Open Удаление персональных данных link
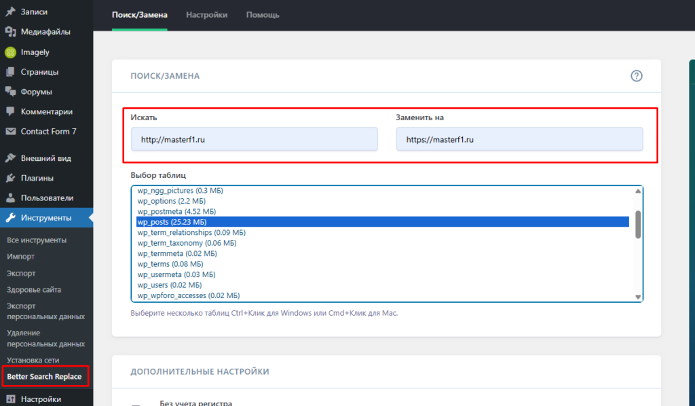The height and width of the screenshot is (406, 695). coord(45,338)
